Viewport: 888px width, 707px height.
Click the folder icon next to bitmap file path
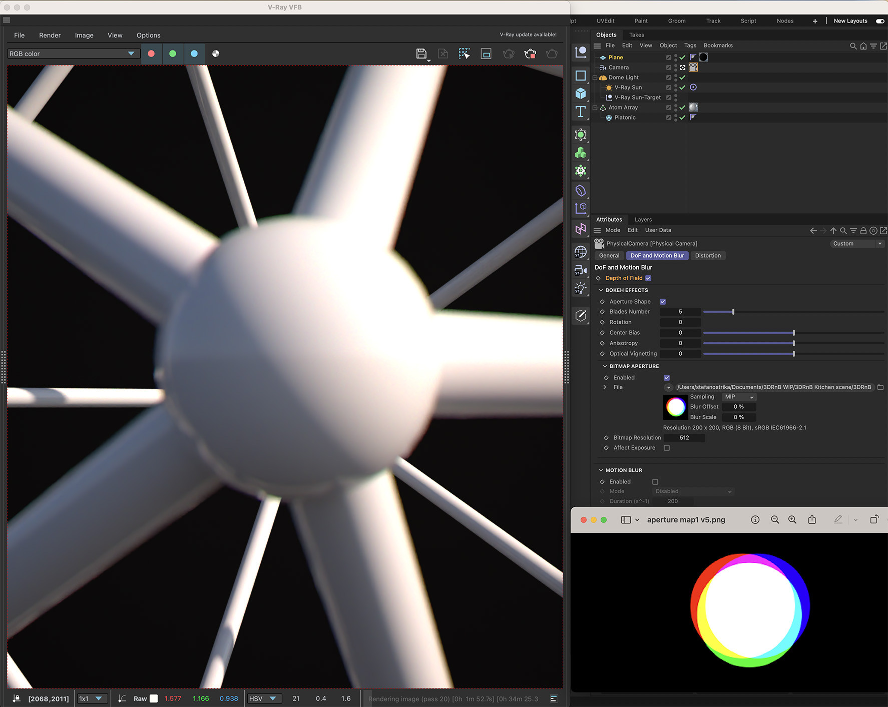coord(880,387)
